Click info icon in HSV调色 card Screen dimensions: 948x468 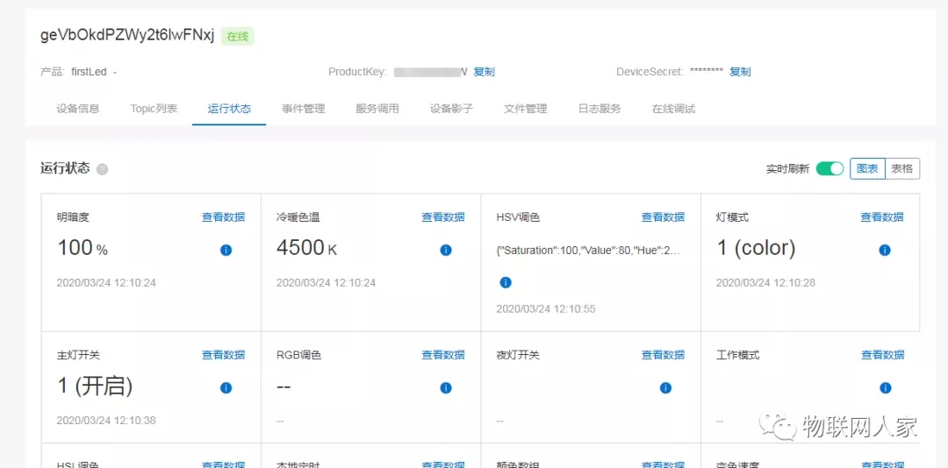click(506, 282)
